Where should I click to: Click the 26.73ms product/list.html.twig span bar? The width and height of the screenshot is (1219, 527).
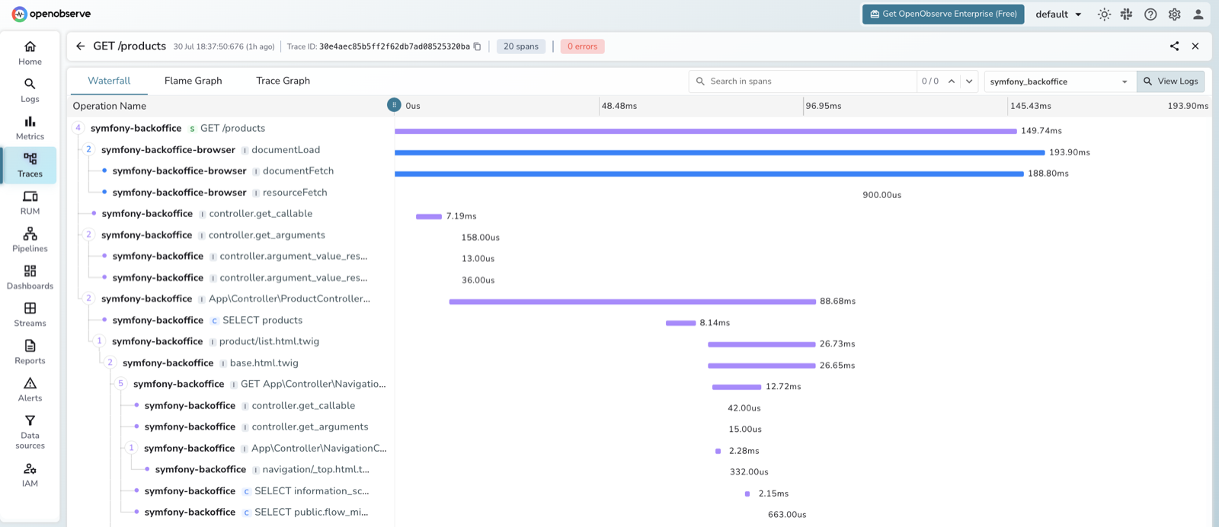pos(762,344)
